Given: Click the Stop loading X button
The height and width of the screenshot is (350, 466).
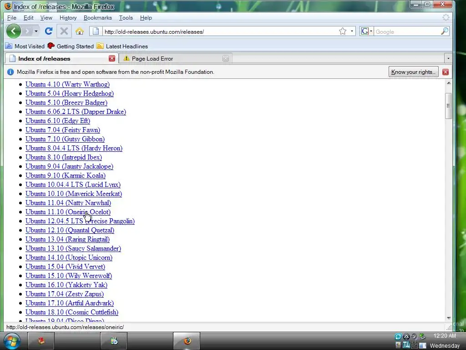Looking at the screenshot, I should (64, 31).
